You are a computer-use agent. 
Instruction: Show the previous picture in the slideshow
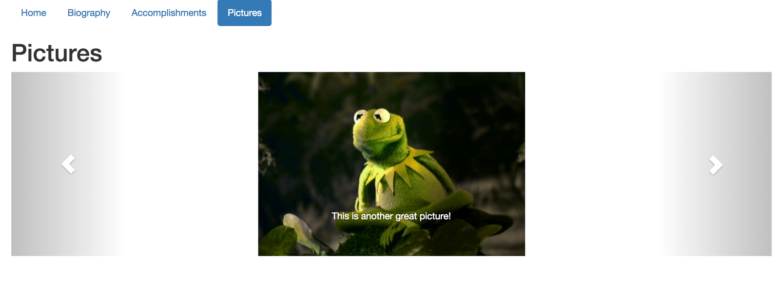coord(68,164)
